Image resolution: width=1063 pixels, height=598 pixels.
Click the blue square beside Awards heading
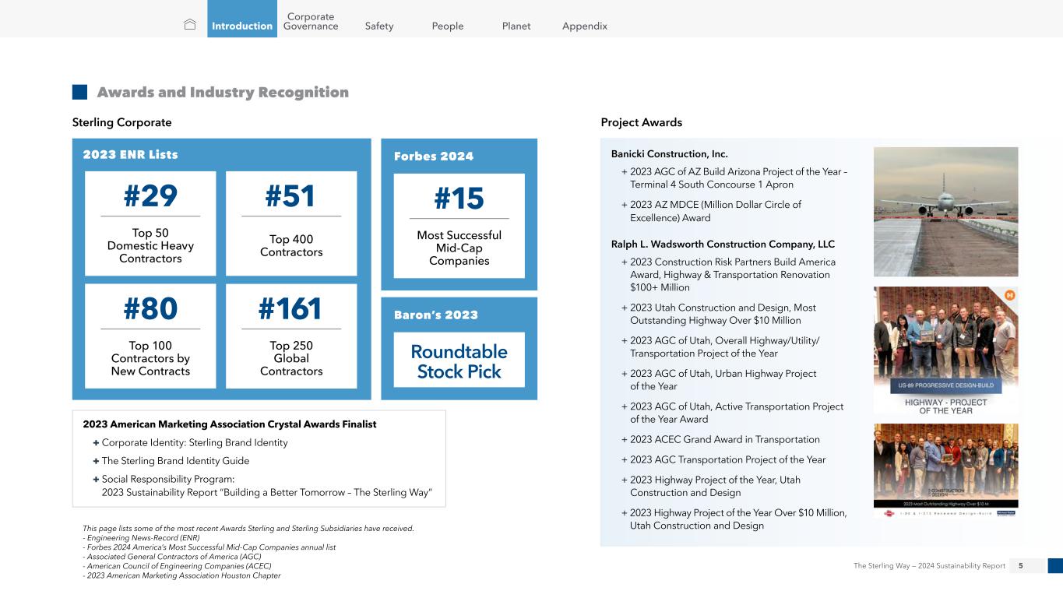coord(79,93)
